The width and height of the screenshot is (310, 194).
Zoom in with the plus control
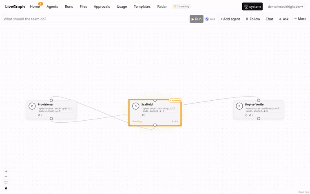(x=6, y=171)
